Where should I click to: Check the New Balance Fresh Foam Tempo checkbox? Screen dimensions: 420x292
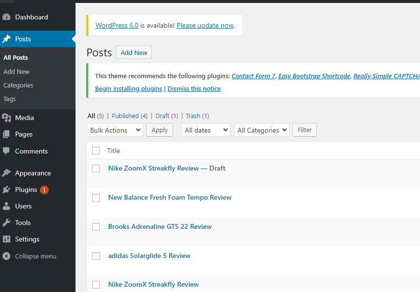96,198
